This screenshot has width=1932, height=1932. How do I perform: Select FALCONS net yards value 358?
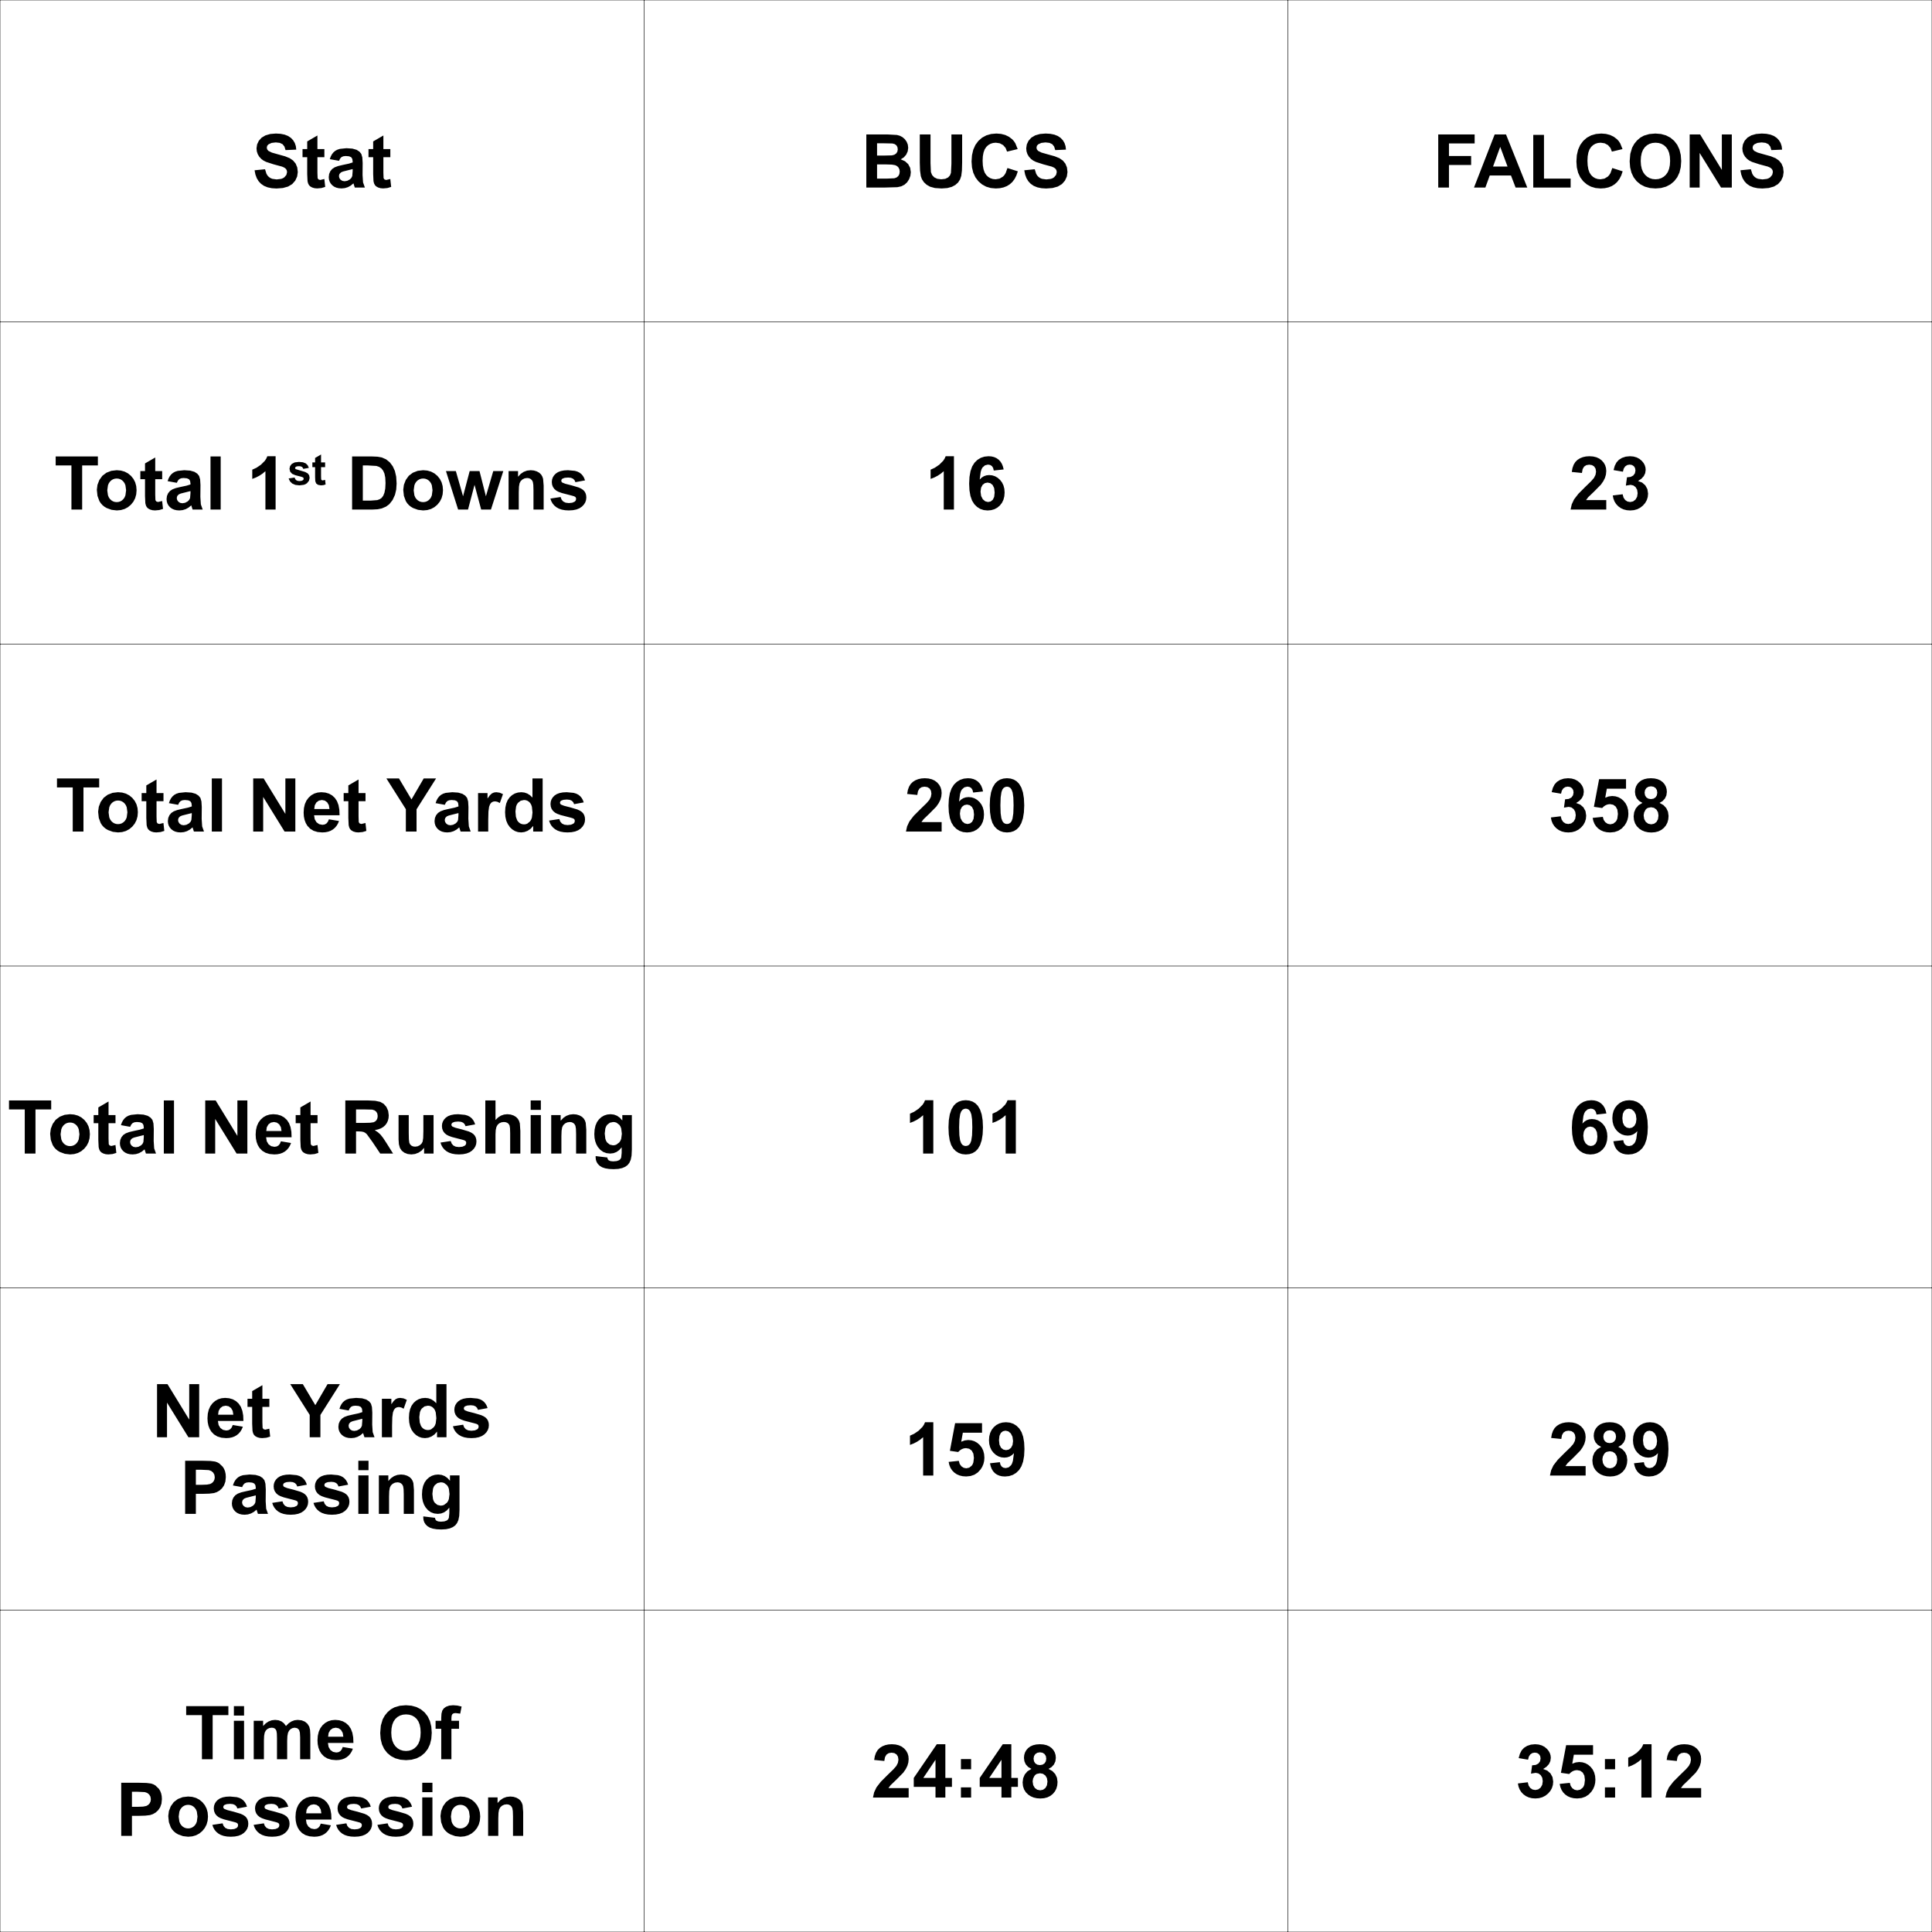pos(1609,806)
